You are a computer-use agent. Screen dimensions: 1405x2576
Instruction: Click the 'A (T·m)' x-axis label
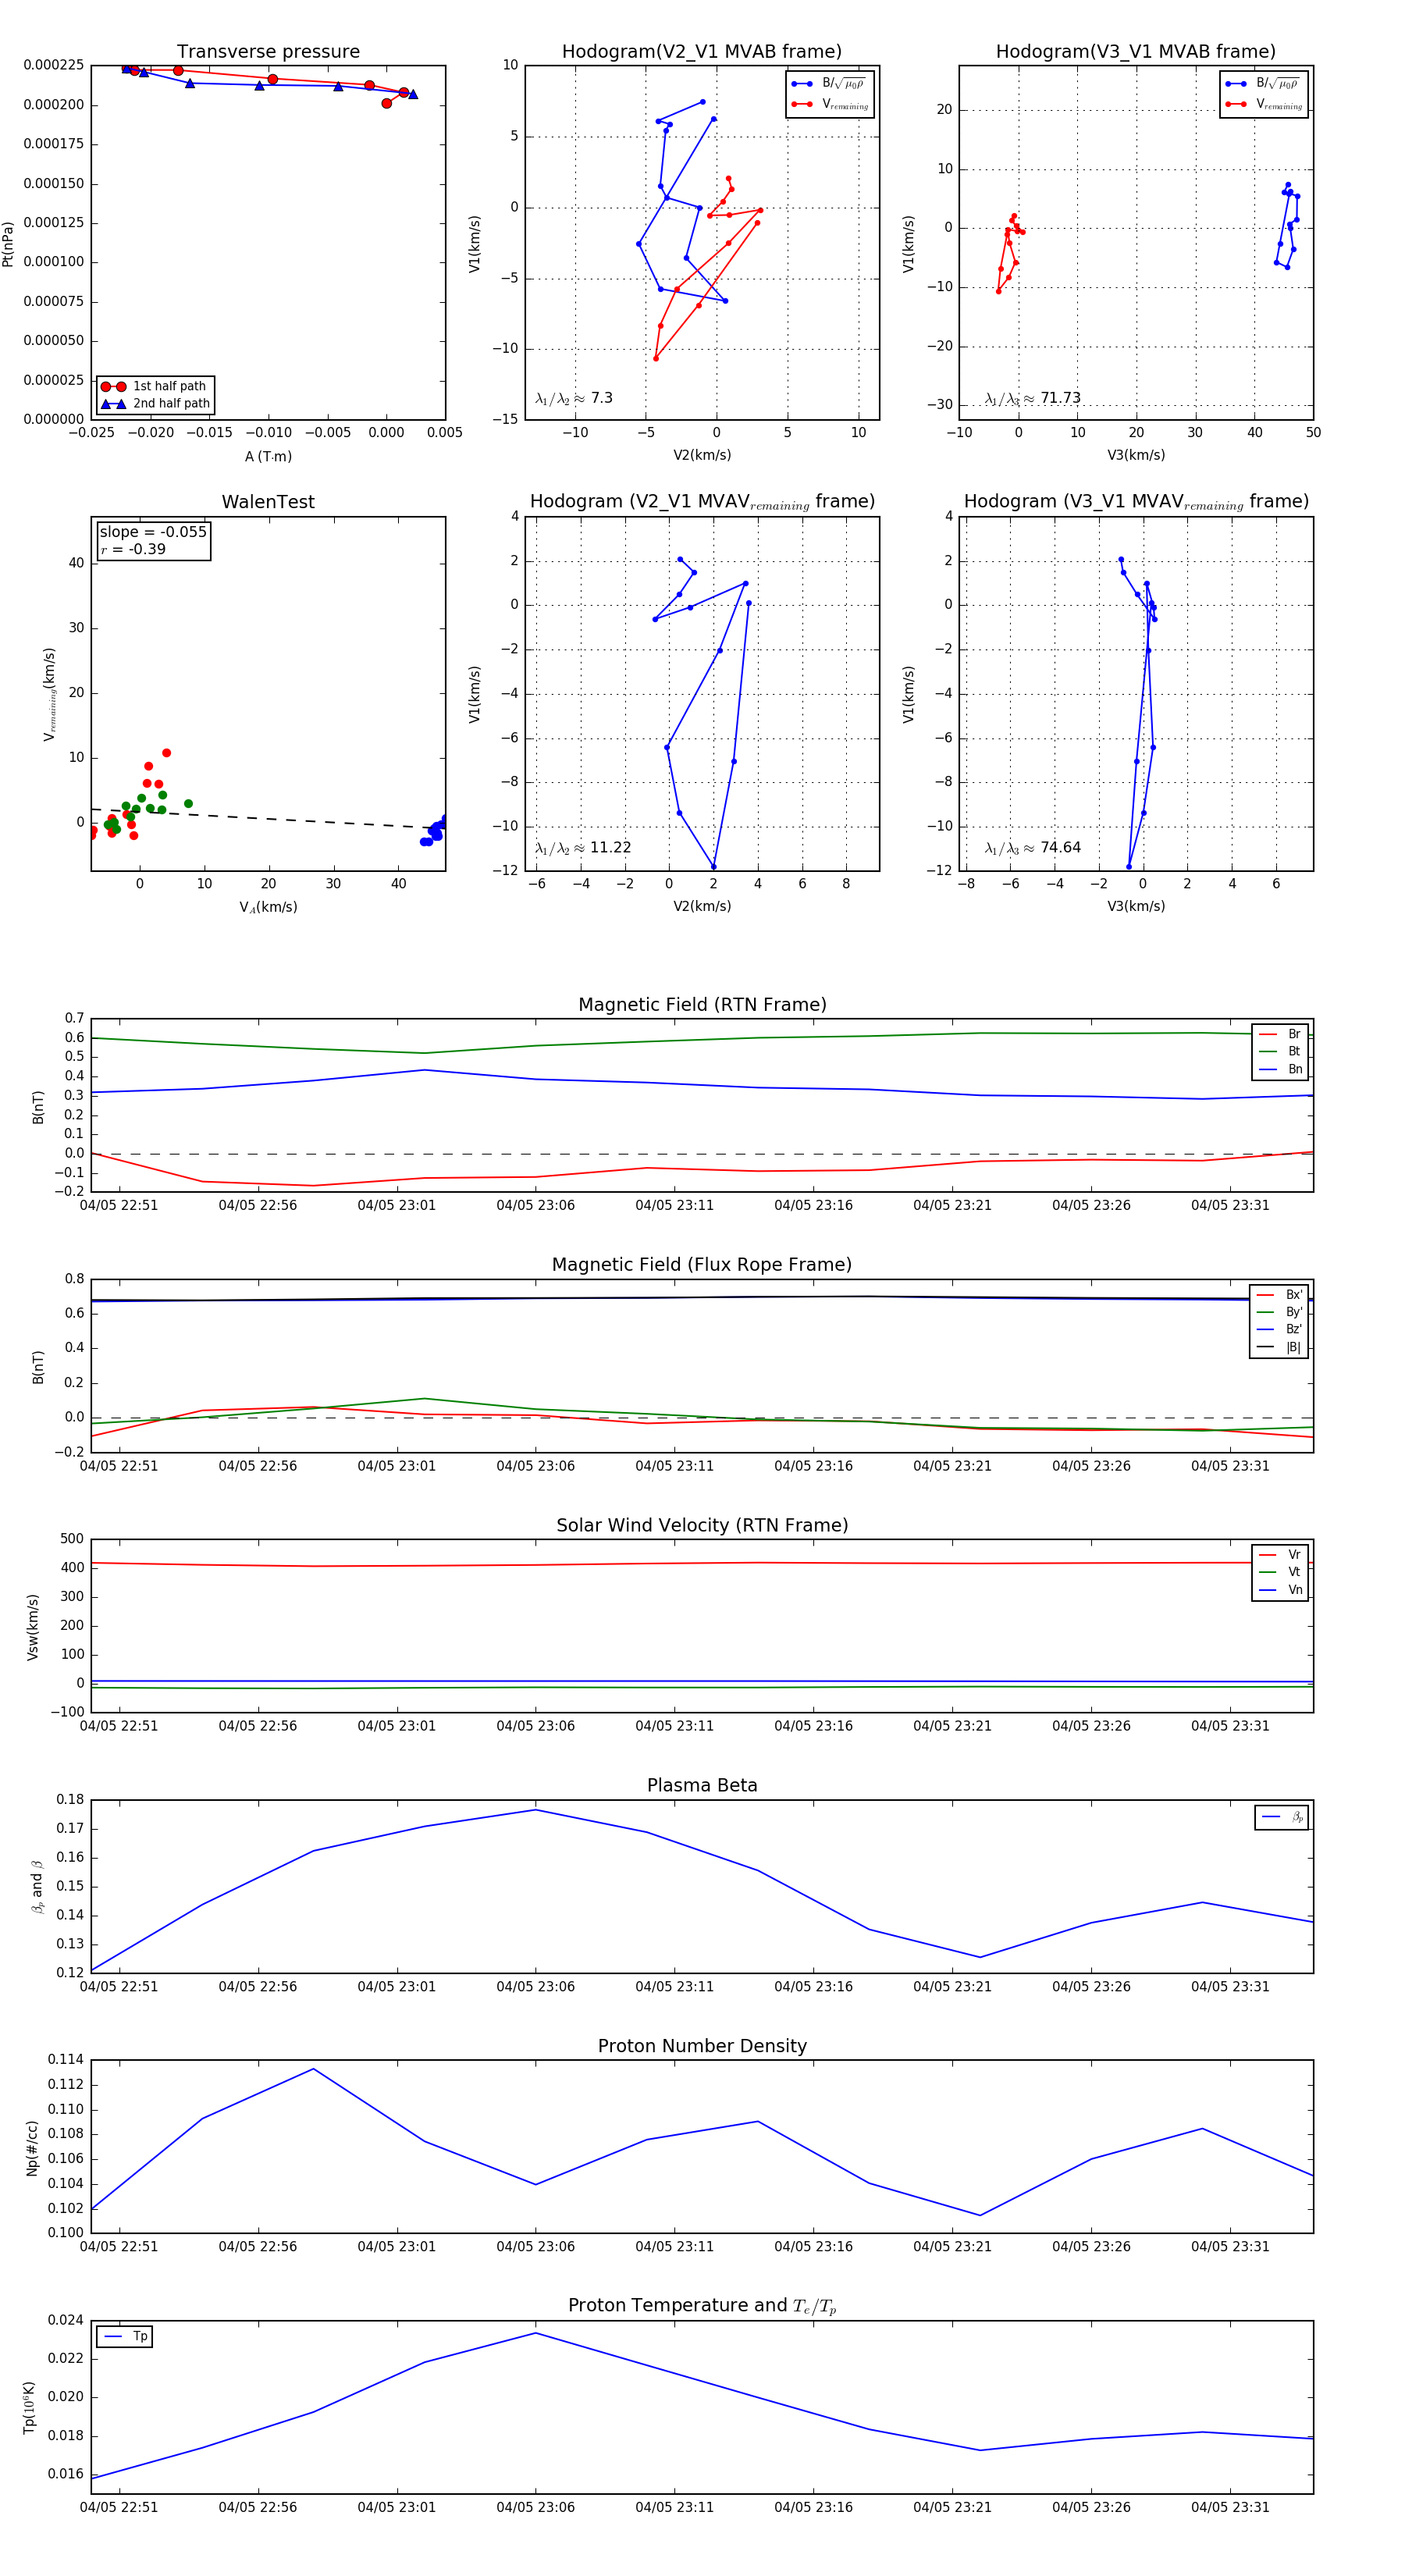268,457
